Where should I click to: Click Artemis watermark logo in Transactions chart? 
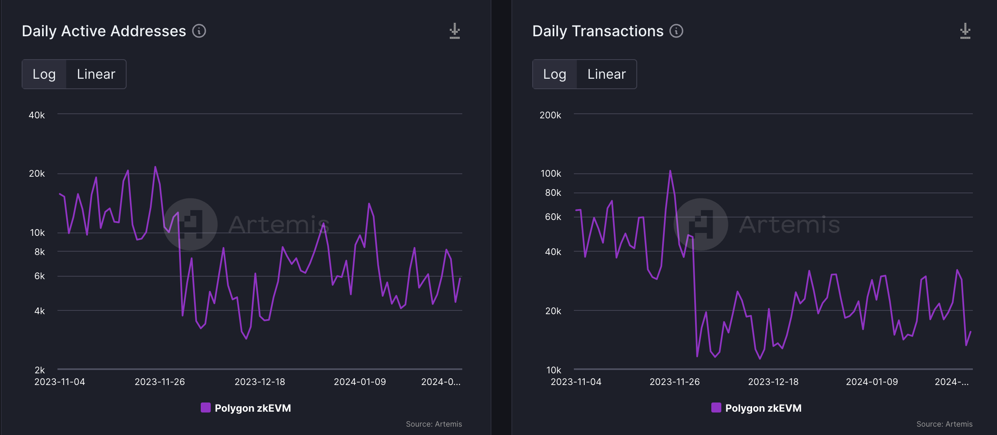(x=701, y=224)
